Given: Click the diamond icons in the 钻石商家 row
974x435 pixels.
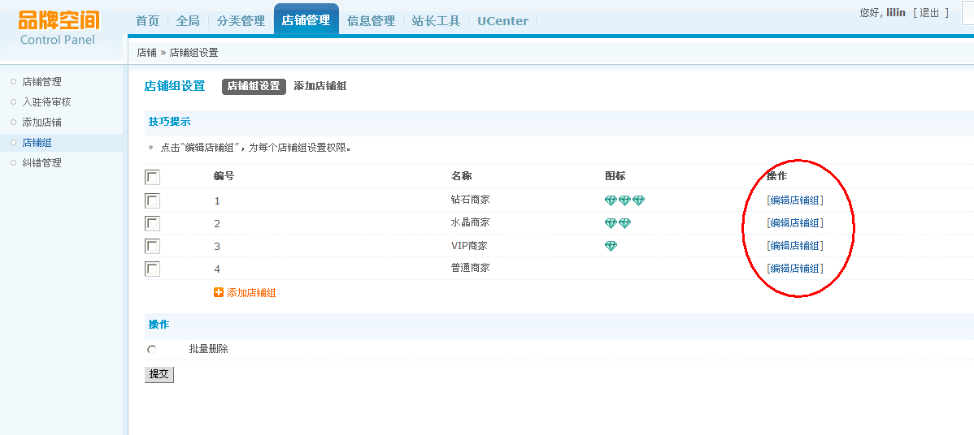Looking at the screenshot, I should 625,200.
